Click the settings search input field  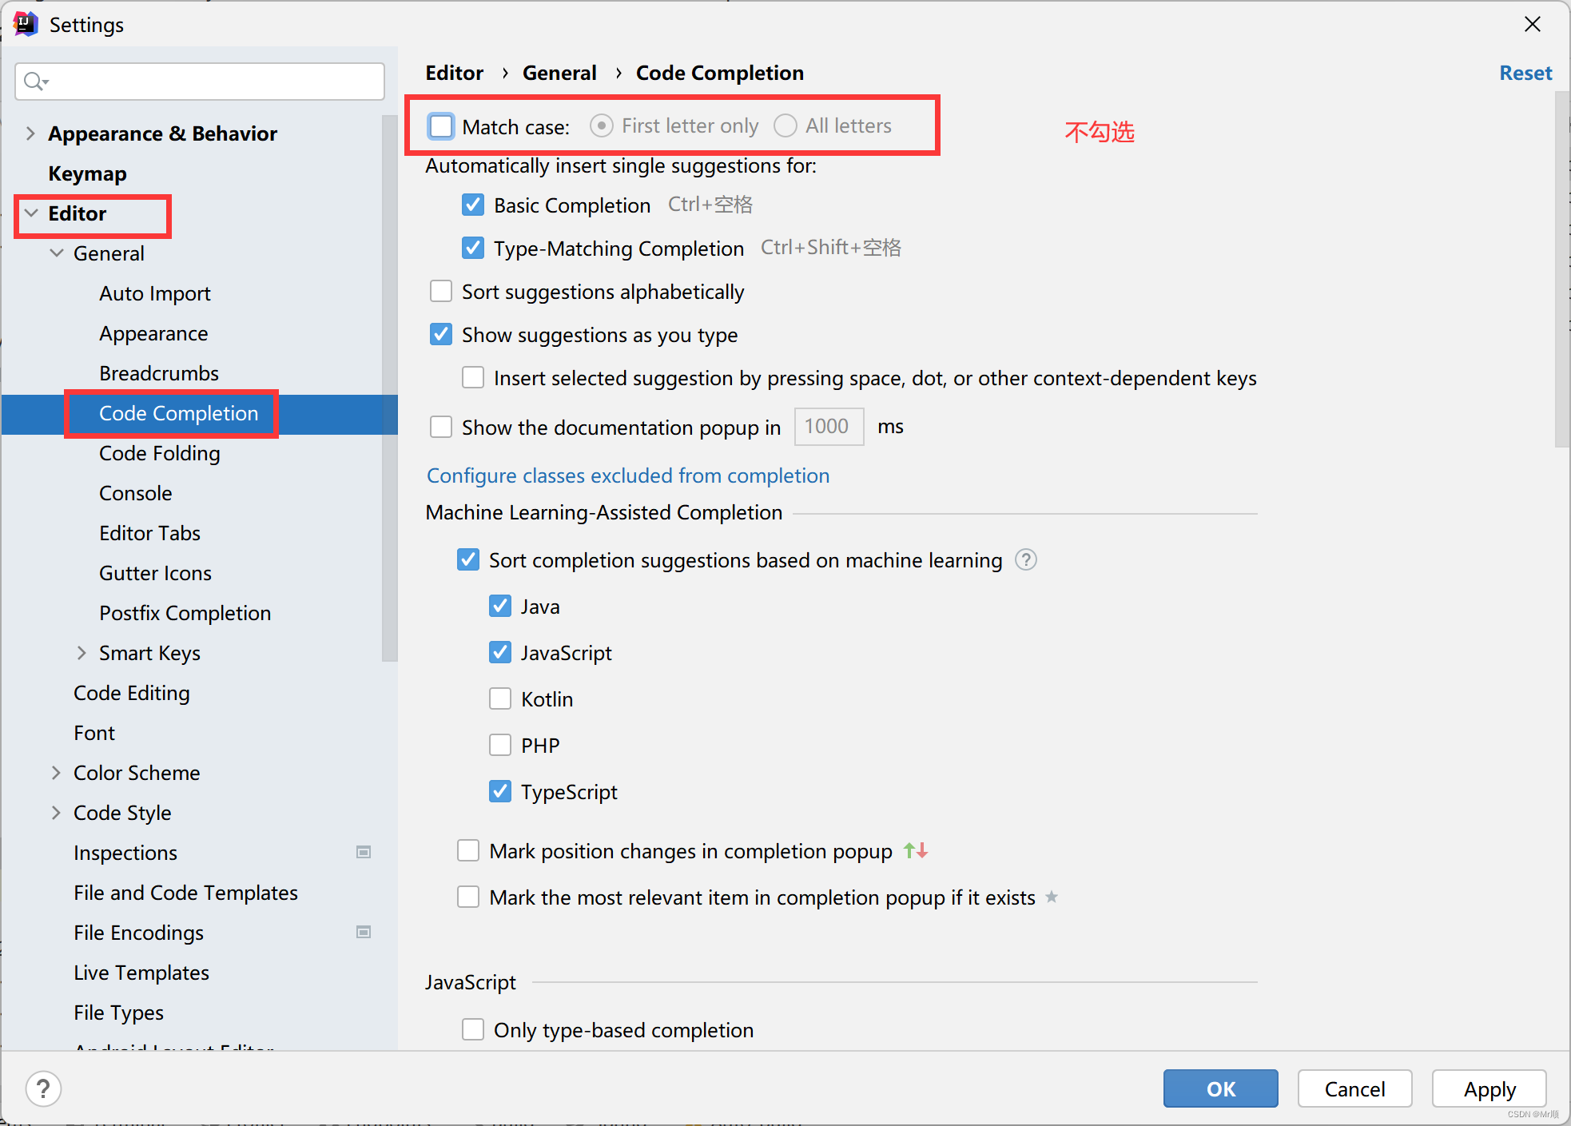(x=200, y=82)
